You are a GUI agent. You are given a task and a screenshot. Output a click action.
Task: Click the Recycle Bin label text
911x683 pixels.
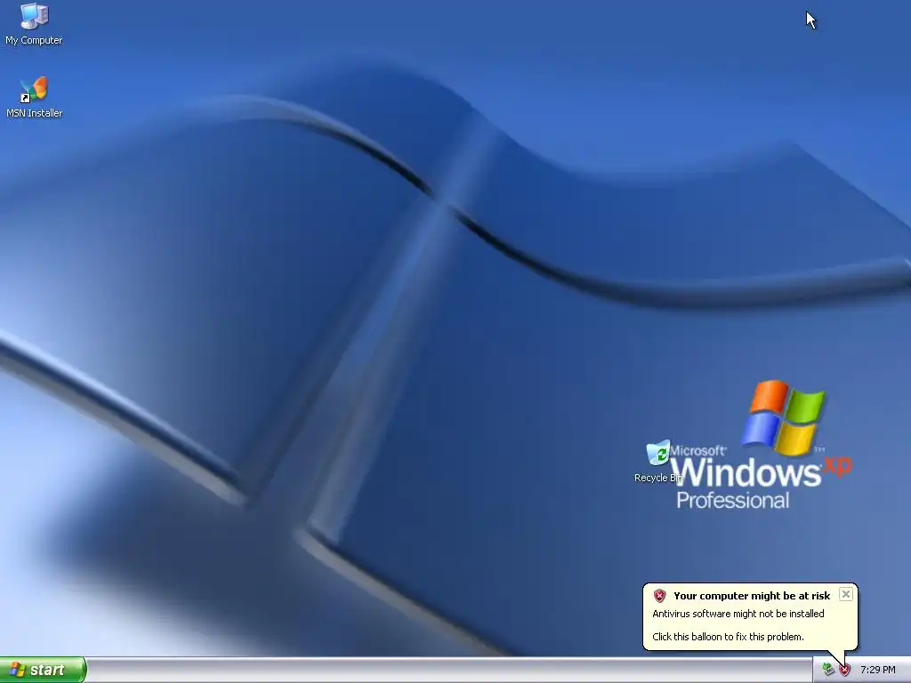point(658,478)
